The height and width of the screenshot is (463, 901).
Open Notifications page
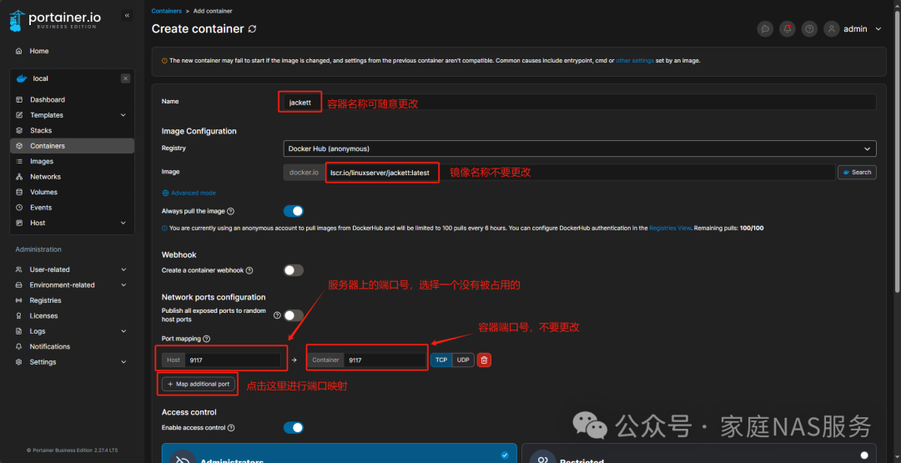coord(50,346)
